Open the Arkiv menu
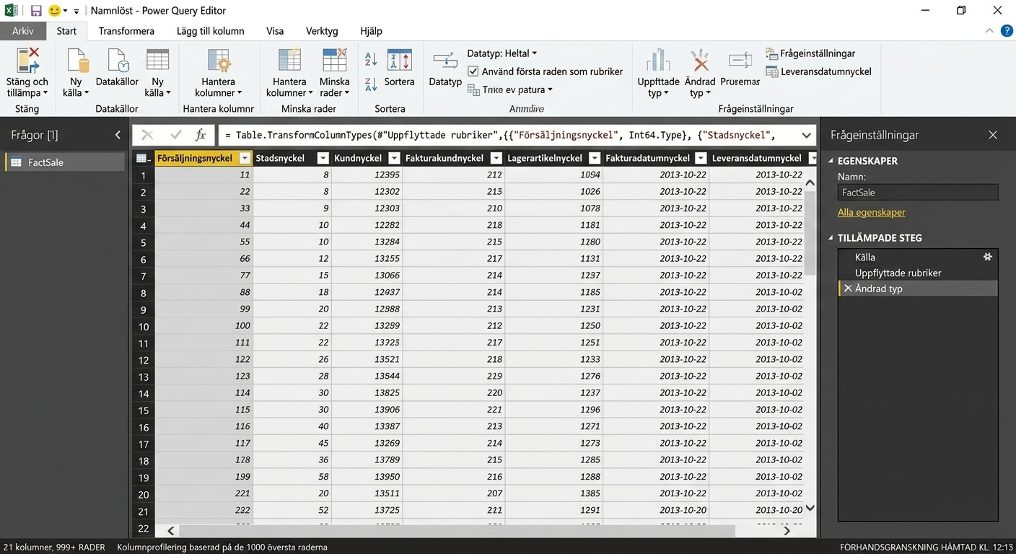Image resolution: width=1016 pixels, height=554 pixels. pyautogui.click(x=23, y=31)
